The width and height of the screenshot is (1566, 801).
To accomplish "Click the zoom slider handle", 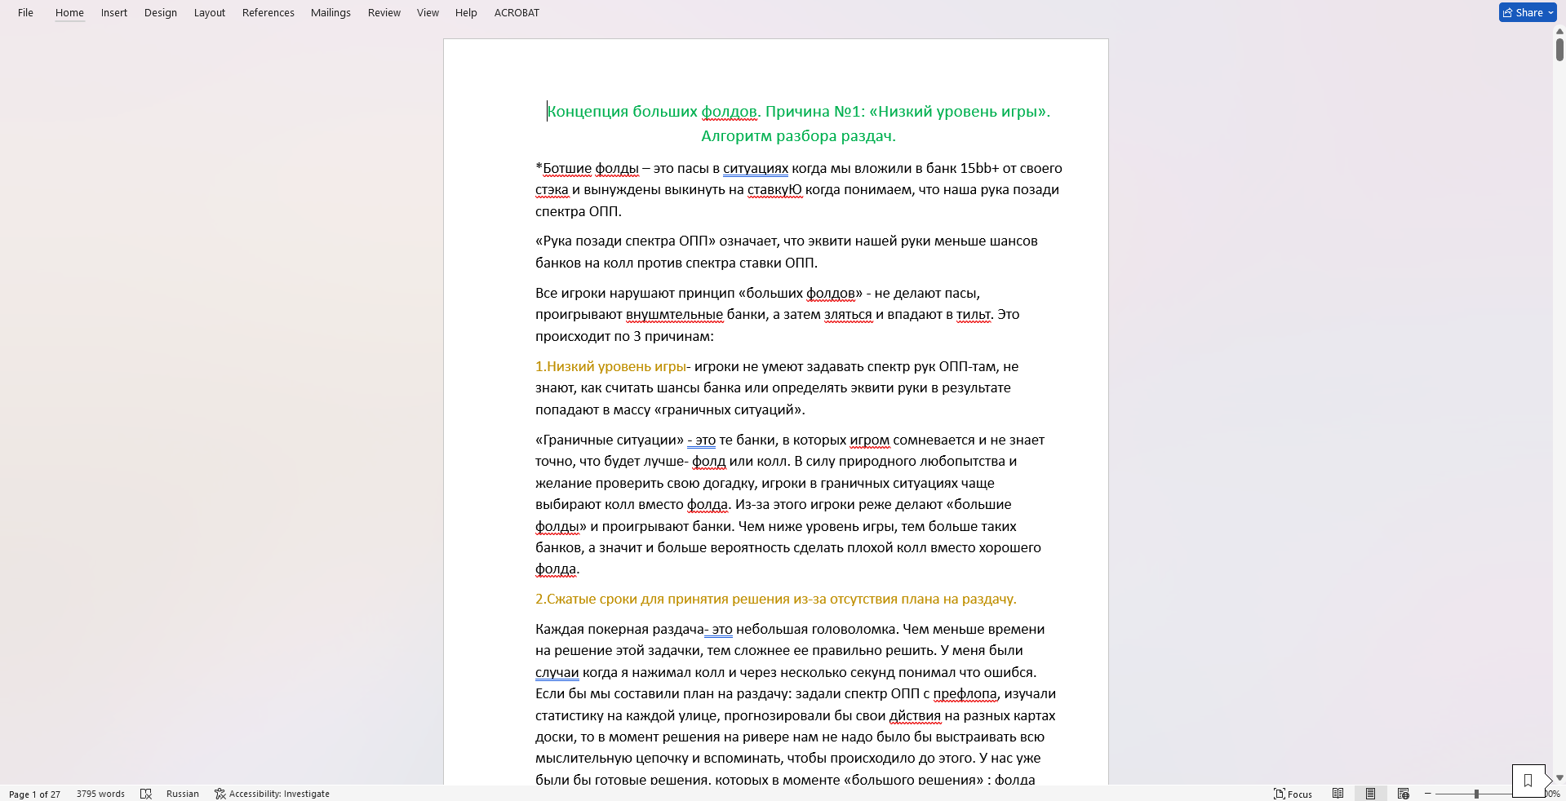I will click(1476, 794).
